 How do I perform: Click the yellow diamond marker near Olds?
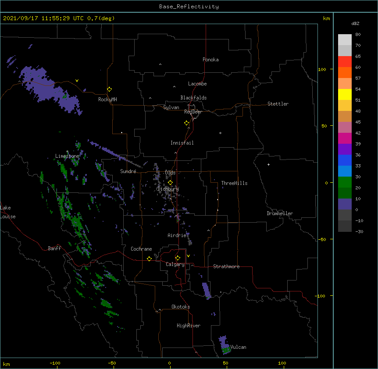[x=170, y=182]
